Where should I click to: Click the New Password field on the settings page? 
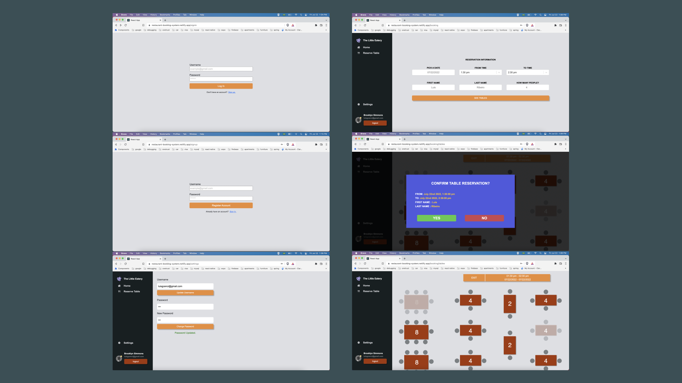[x=185, y=320]
